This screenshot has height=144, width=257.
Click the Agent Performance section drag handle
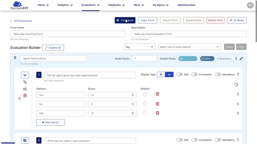15,58
